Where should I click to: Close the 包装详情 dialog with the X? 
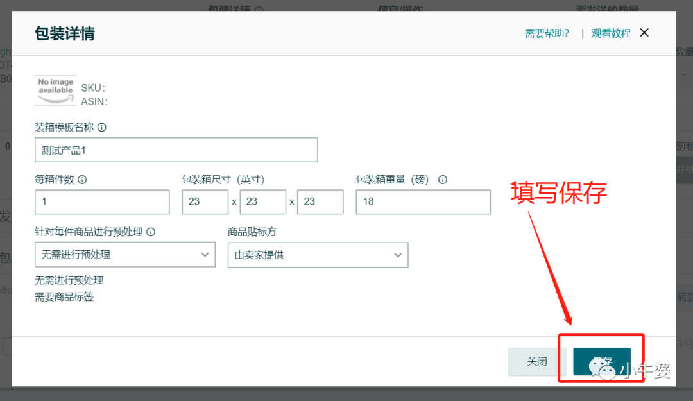pos(644,32)
